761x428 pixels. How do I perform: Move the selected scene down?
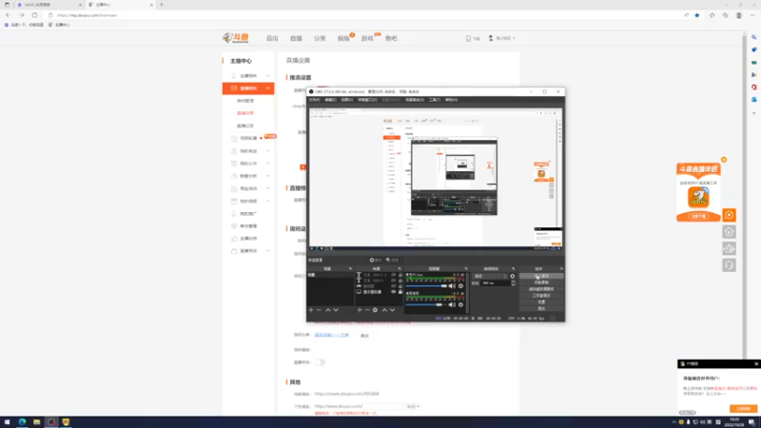click(x=336, y=310)
